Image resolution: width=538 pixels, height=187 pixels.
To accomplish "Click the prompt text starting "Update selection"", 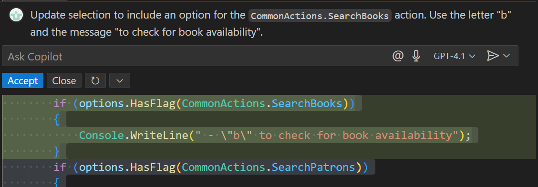I will (x=271, y=24).
